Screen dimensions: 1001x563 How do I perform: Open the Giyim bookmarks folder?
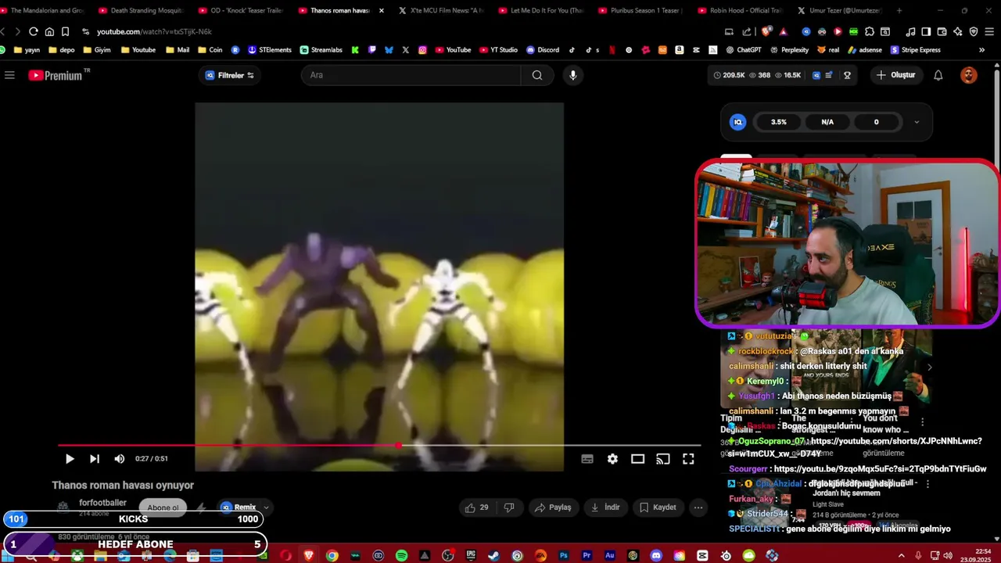click(96, 50)
